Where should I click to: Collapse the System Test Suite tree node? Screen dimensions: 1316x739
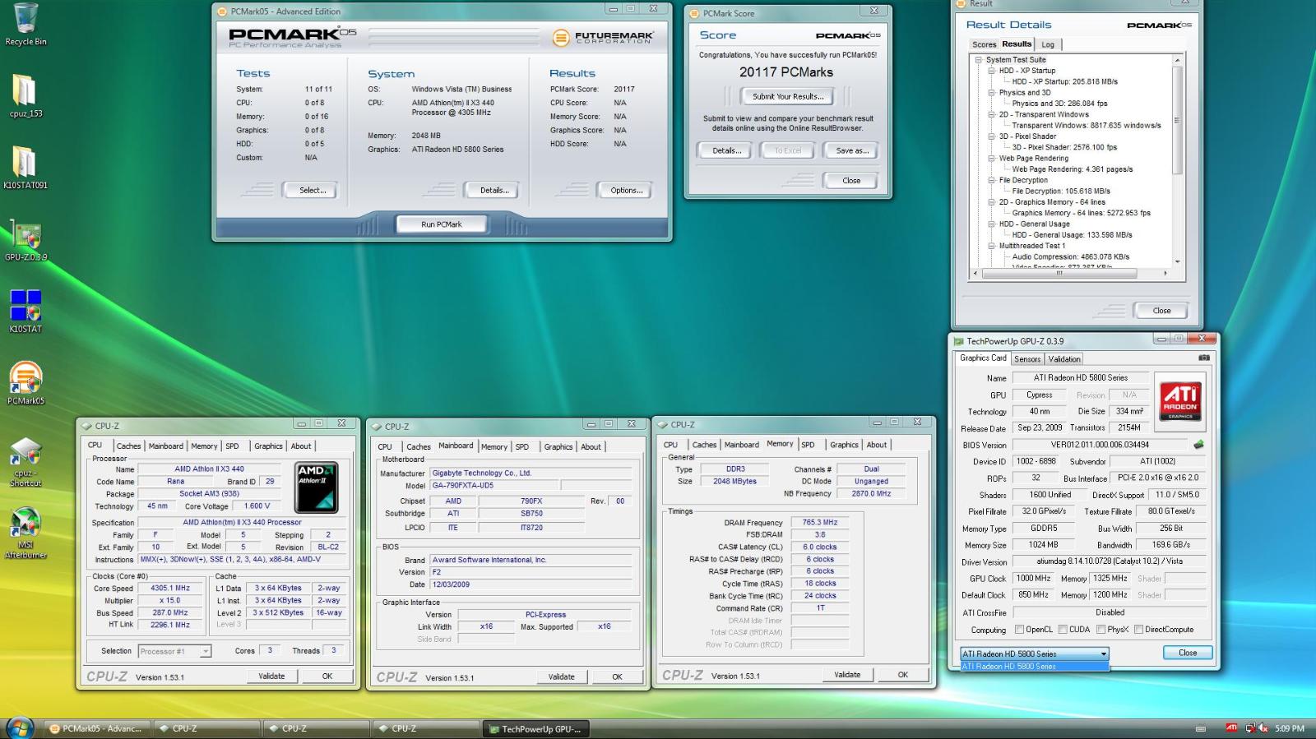[979, 60]
